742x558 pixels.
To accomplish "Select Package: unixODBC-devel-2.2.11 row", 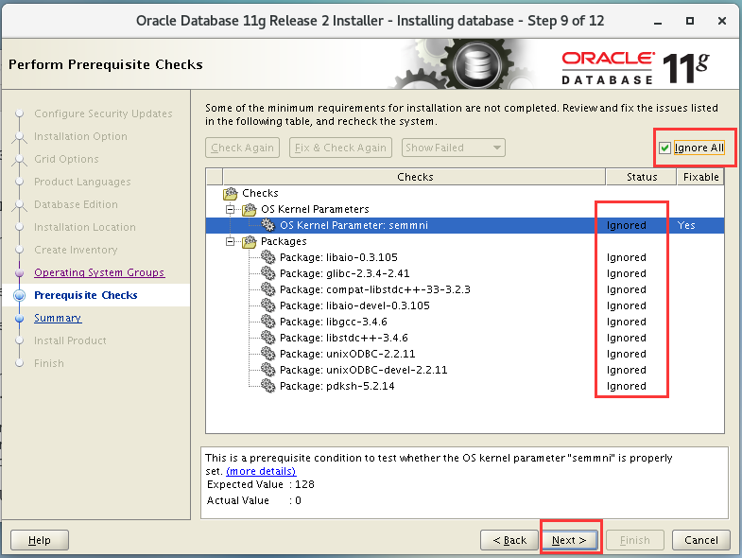I will pyautogui.click(x=465, y=370).
